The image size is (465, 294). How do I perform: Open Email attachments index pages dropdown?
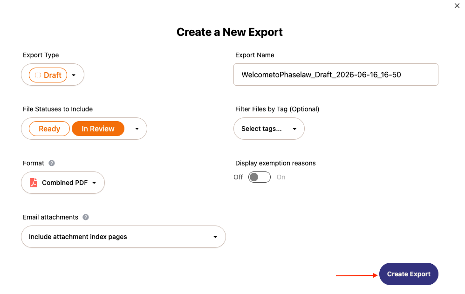[x=123, y=237]
